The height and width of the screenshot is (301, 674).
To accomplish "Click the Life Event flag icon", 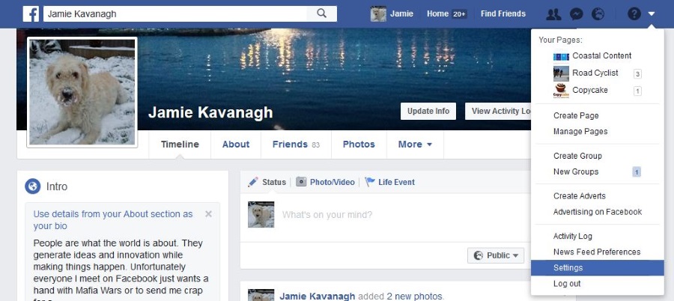I will (370, 182).
